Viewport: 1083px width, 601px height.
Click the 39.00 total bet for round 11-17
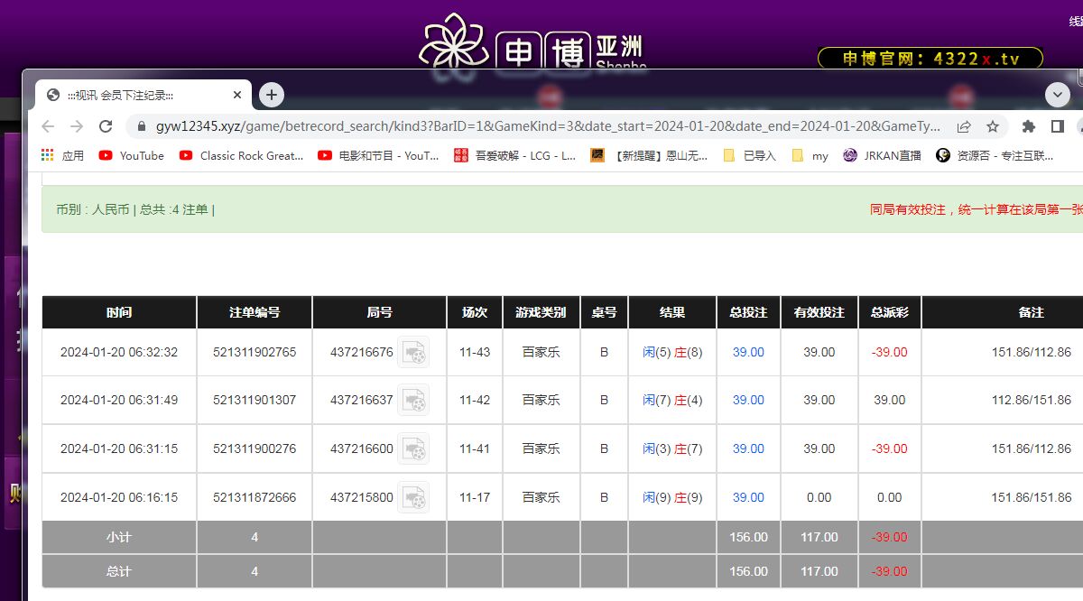[748, 497]
